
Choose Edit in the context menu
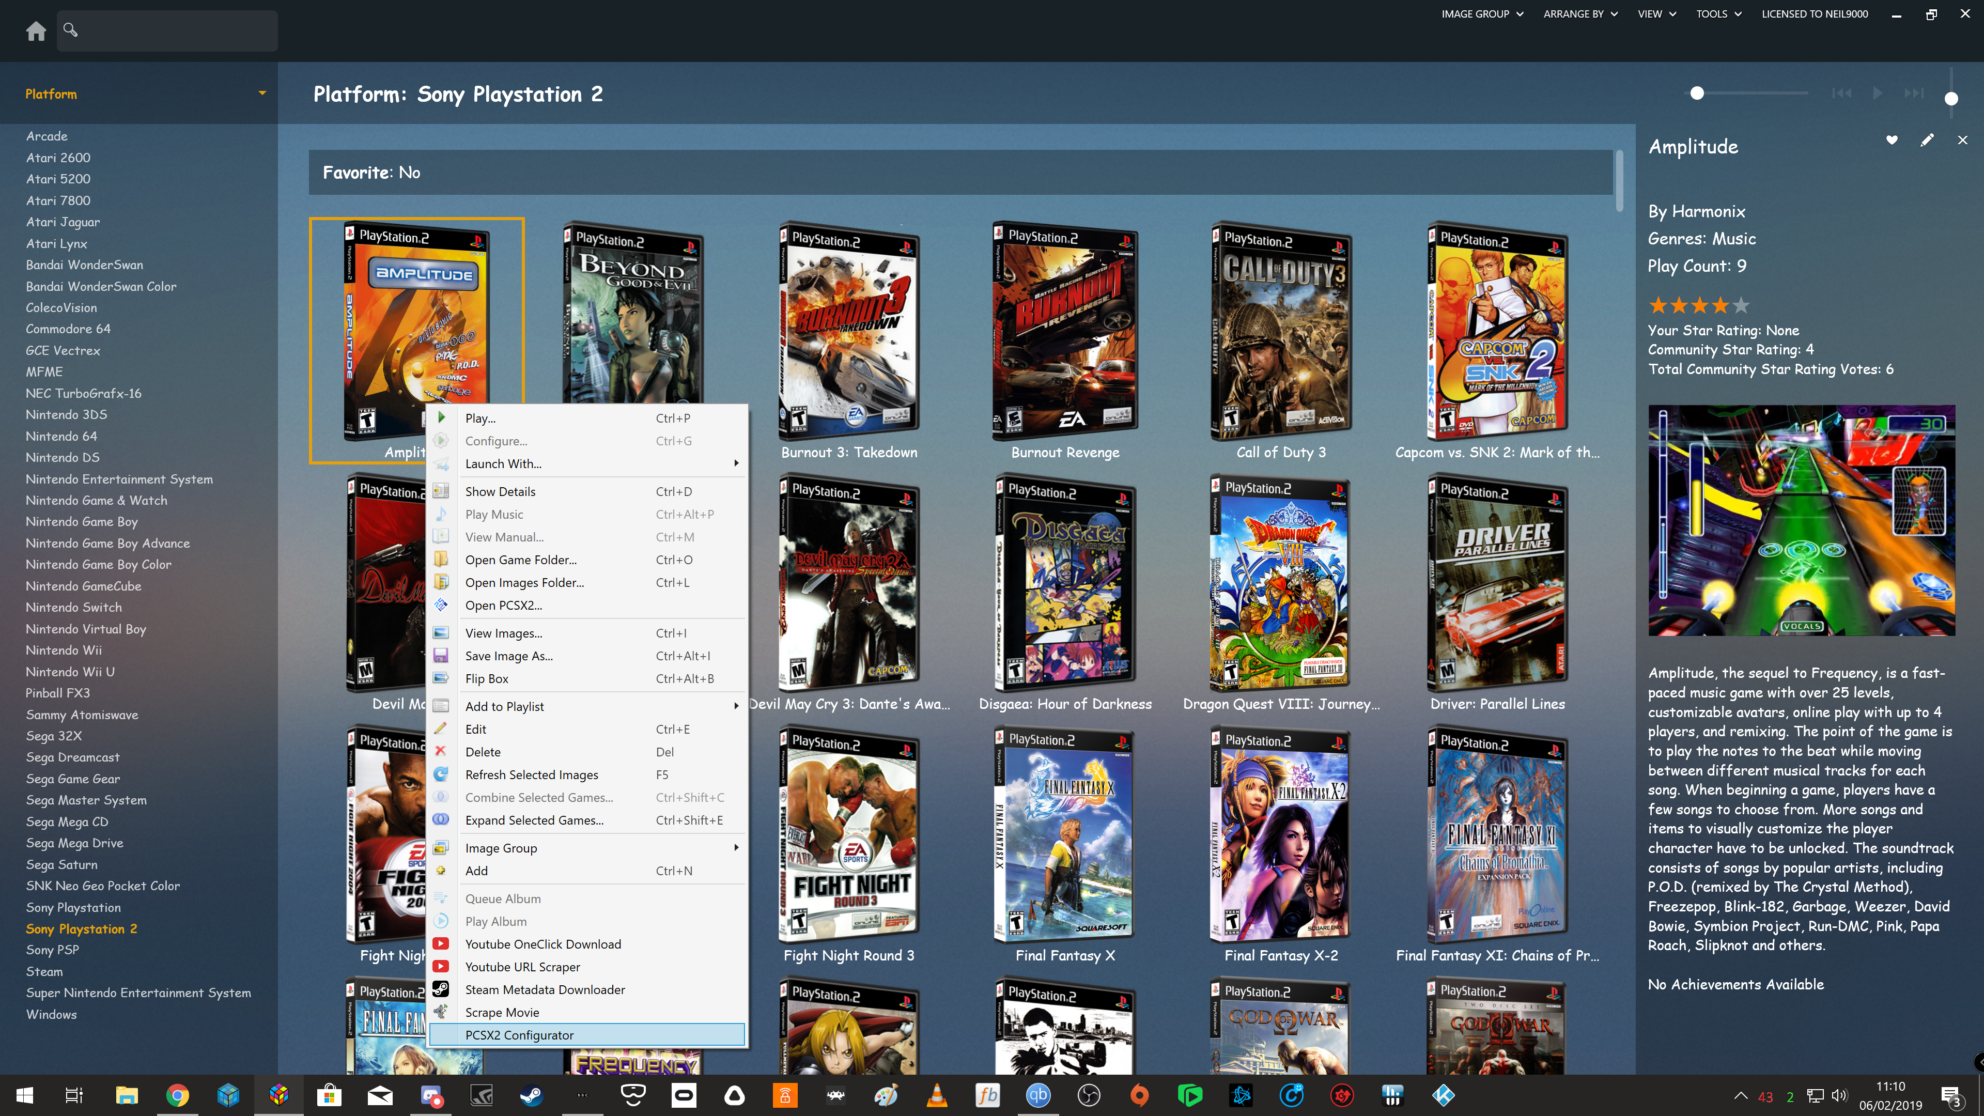(587, 730)
